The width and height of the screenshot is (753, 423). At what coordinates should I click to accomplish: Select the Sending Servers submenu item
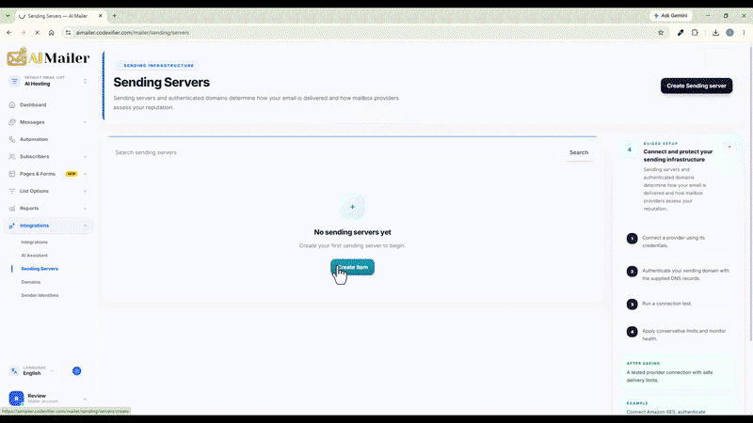[40, 269]
